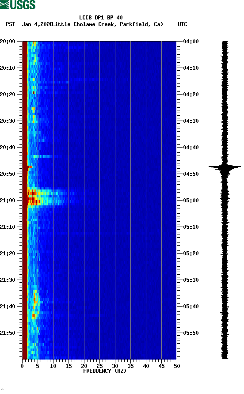This screenshot has width=244, height=394.
Task: Click the 20:10 PST time label
Action: [8, 68]
